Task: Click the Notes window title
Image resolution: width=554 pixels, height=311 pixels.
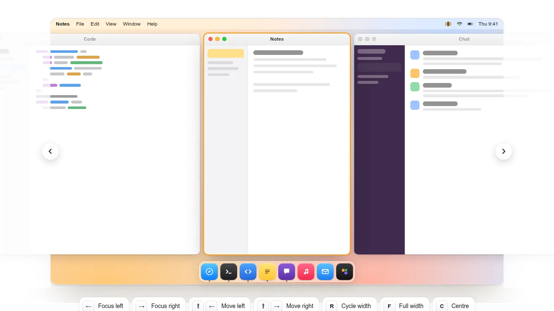Action: pos(277,39)
